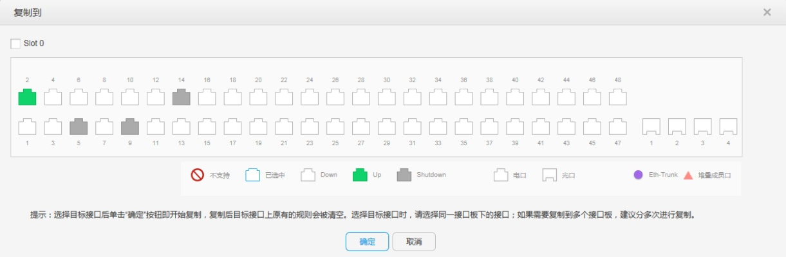Choose optical port number 2
The image size is (786, 257).
point(677,127)
